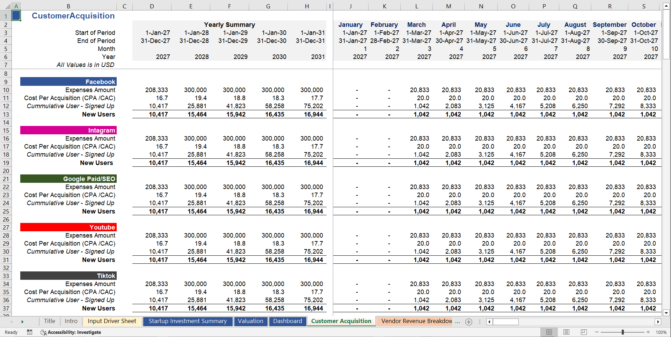Select column D header

point(152,6)
